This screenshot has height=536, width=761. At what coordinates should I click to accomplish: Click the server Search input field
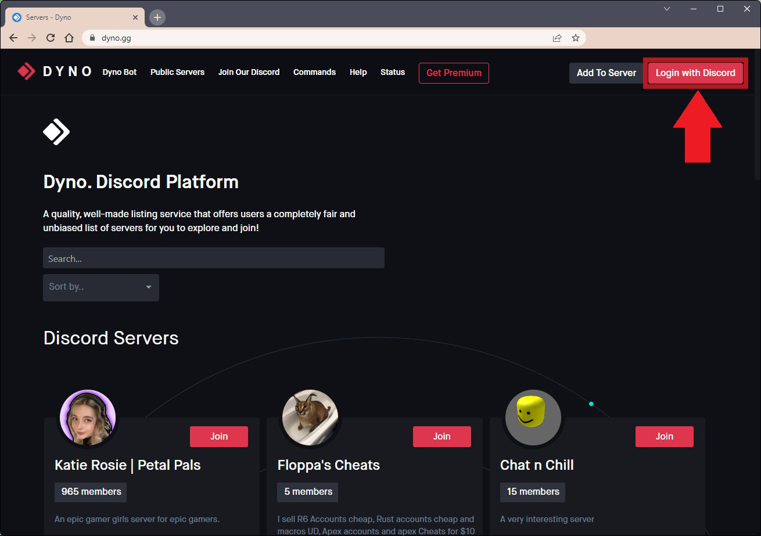[213, 258]
